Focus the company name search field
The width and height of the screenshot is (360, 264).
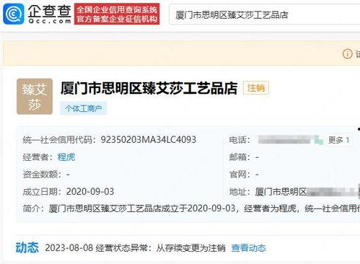pyautogui.click(x=265, y=14)
